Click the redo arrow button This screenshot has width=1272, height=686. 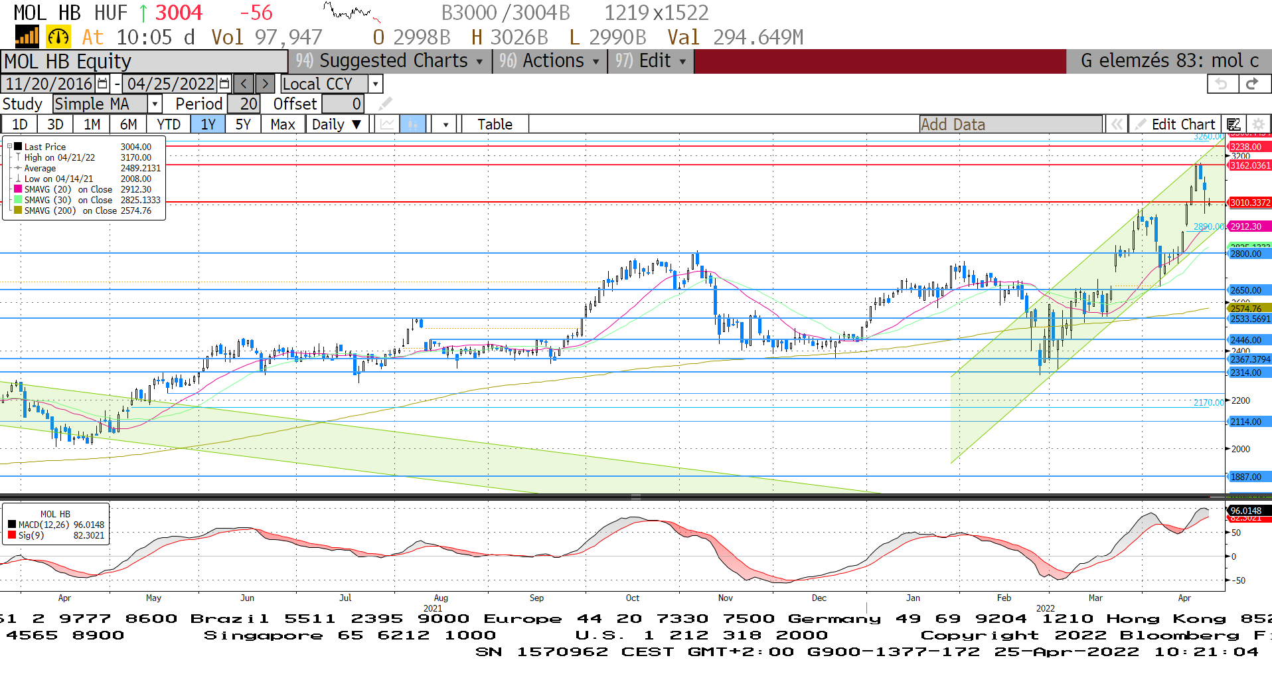click(x=1253, y=84)
